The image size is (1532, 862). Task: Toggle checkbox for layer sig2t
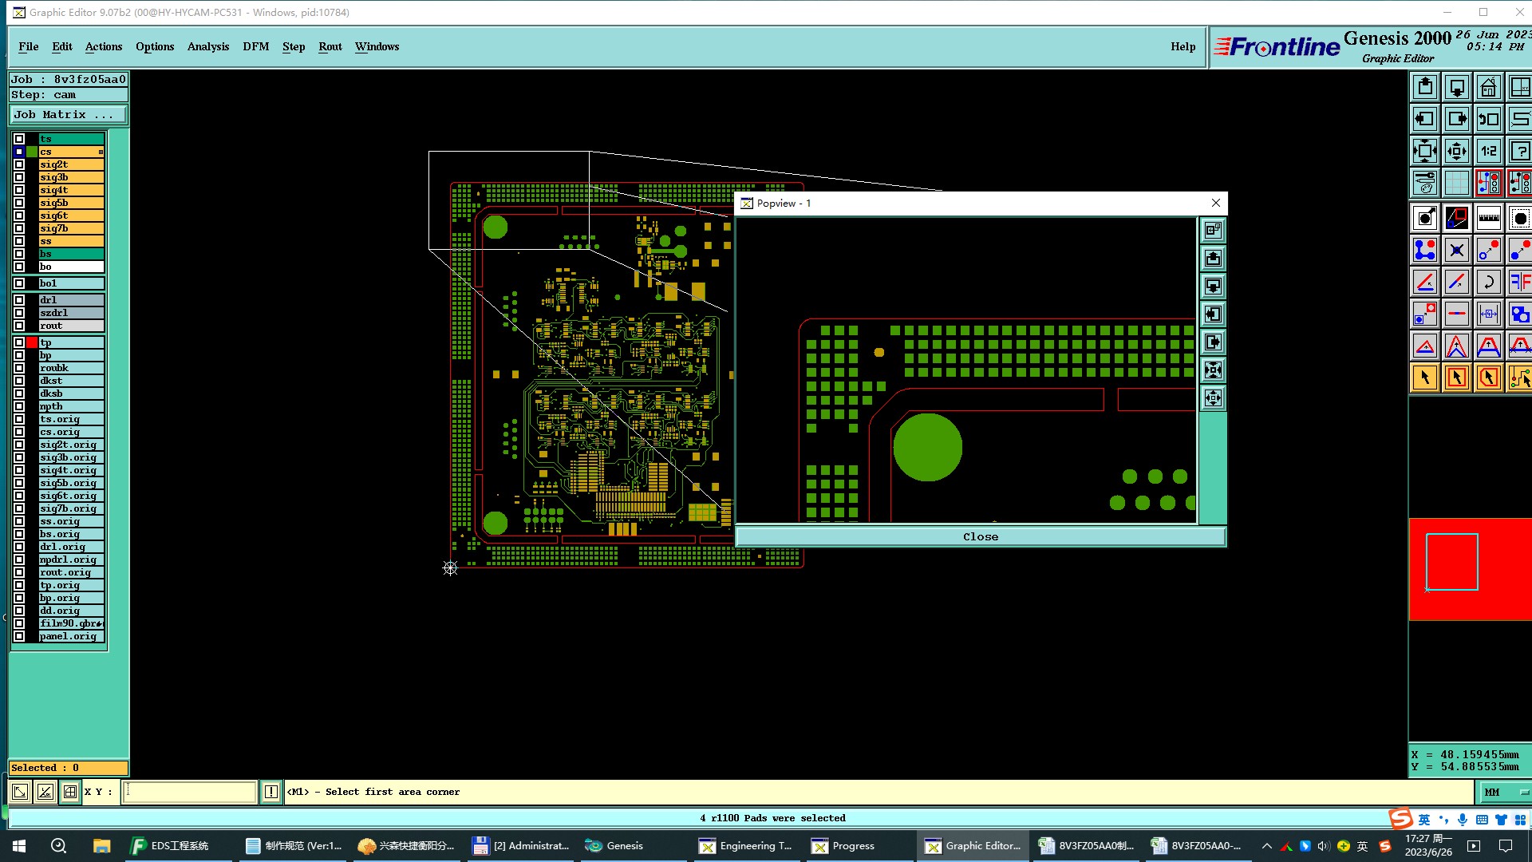point(19,164)
